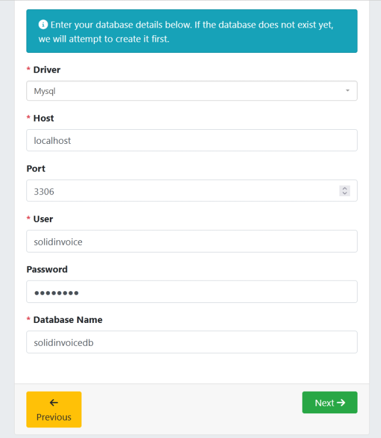Click the Database Name field label
Image resolution: width=381 pixels, height=438 pixels.
coord(67,320)
